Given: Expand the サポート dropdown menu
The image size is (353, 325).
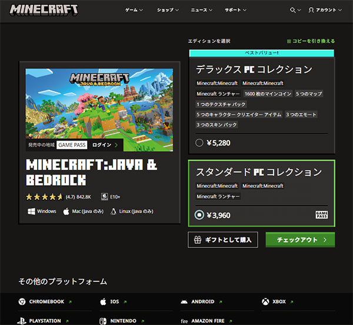Looking at the screenshot, I should click(237, 10).
